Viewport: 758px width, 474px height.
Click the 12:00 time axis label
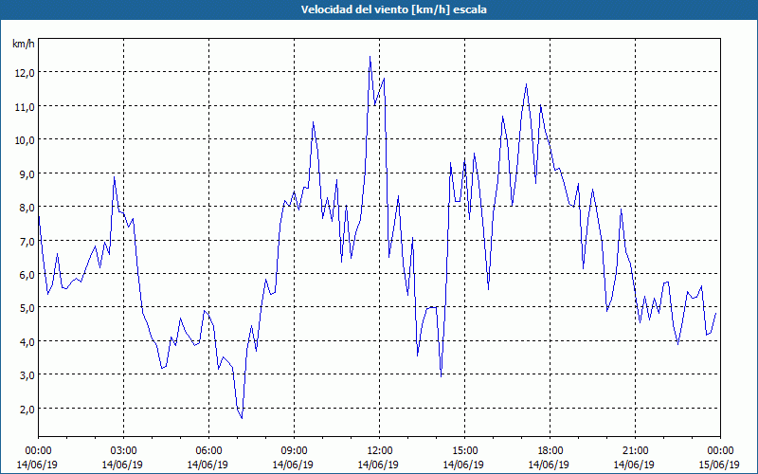[x=380, y=451]
